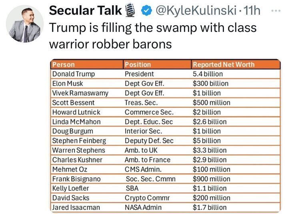Click the Jared Isaacman name cell
The image size is (288, 214).
[76, 207]
